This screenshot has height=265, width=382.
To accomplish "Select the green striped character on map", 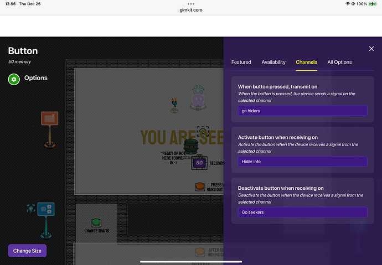I will point(190,147).
